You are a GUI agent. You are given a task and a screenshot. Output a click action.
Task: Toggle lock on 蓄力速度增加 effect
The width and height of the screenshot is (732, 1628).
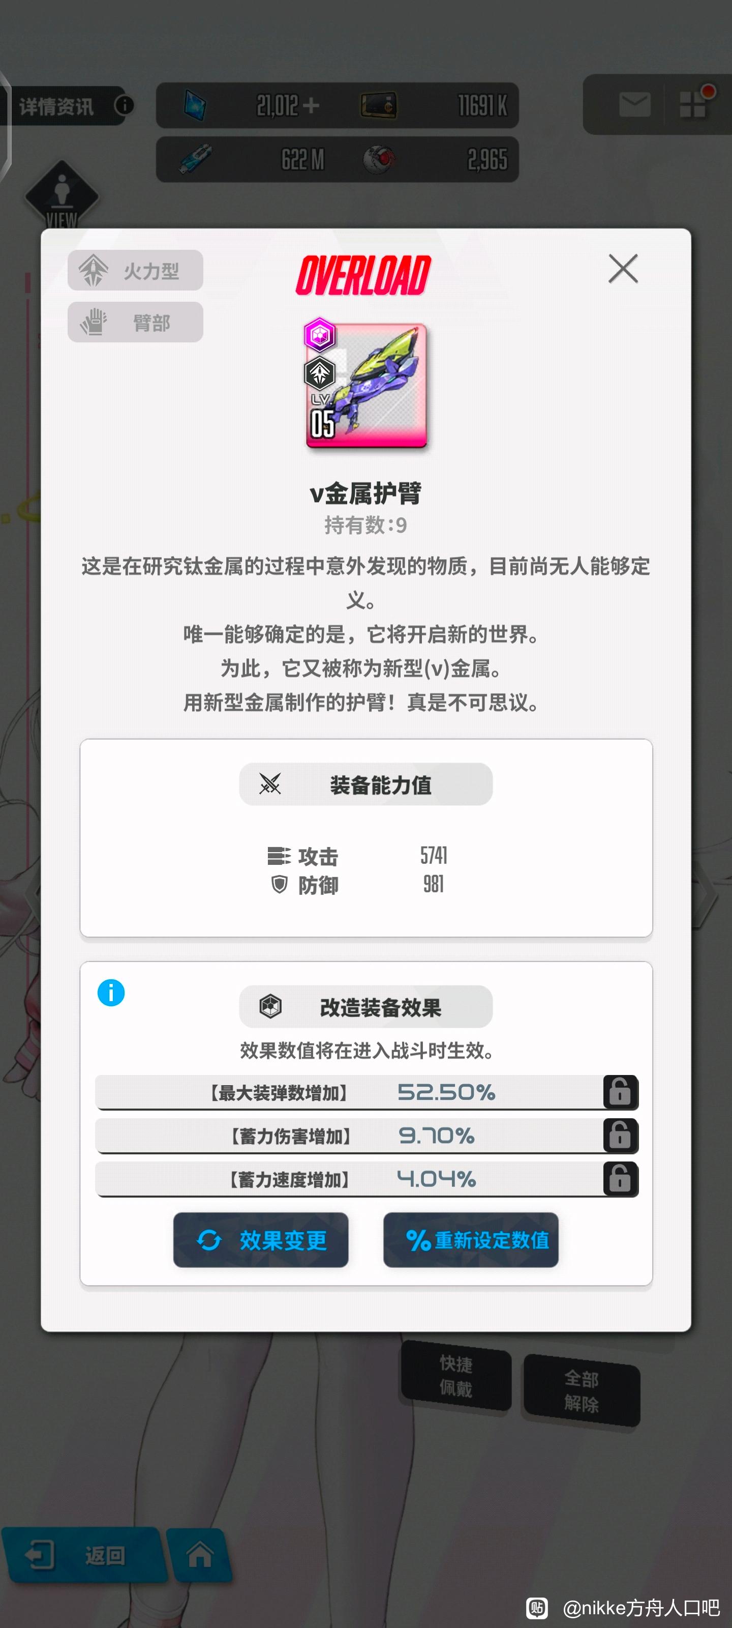click(x=620, y=1179)
